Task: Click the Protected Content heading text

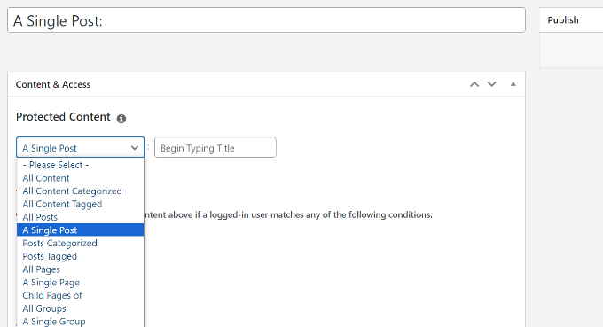Action: point(63,117)
